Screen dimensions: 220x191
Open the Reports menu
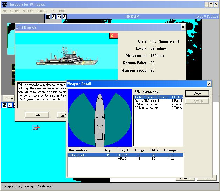coord(42,11)
